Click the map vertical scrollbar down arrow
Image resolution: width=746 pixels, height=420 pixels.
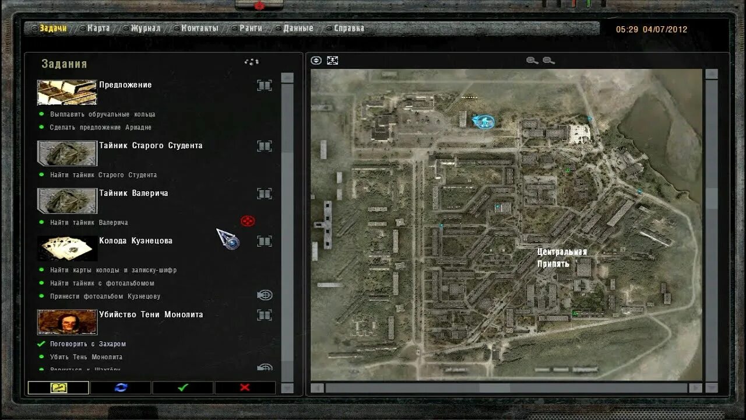(x=712, y=387)
